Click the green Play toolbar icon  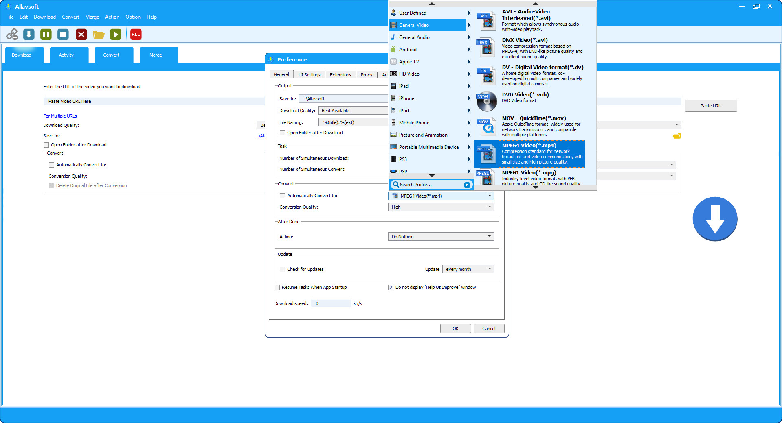(116, 34)
